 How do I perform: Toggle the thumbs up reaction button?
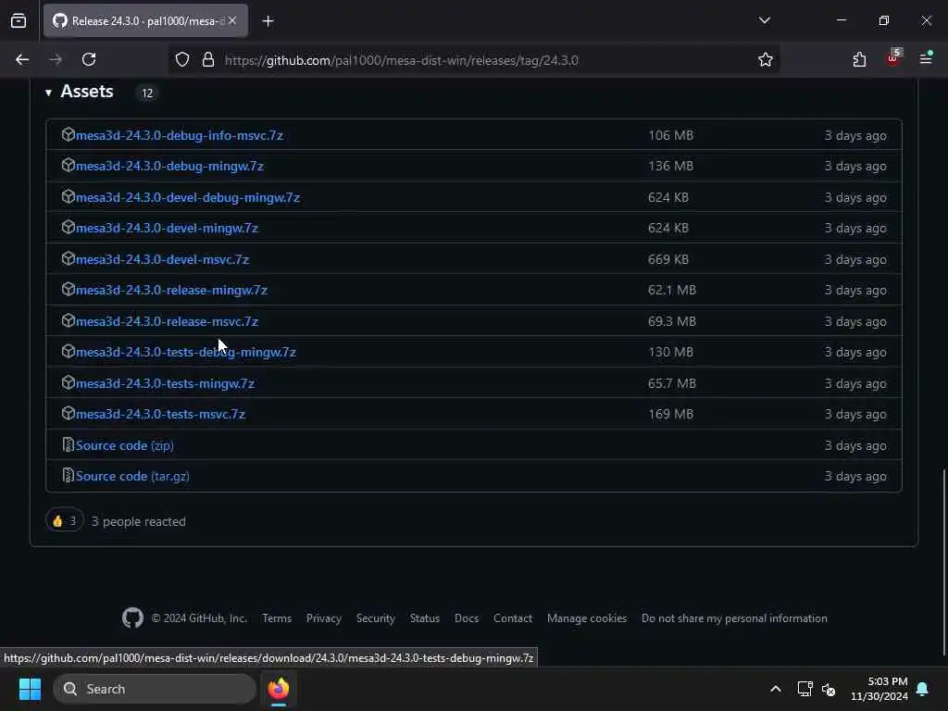tap(65, 521)
